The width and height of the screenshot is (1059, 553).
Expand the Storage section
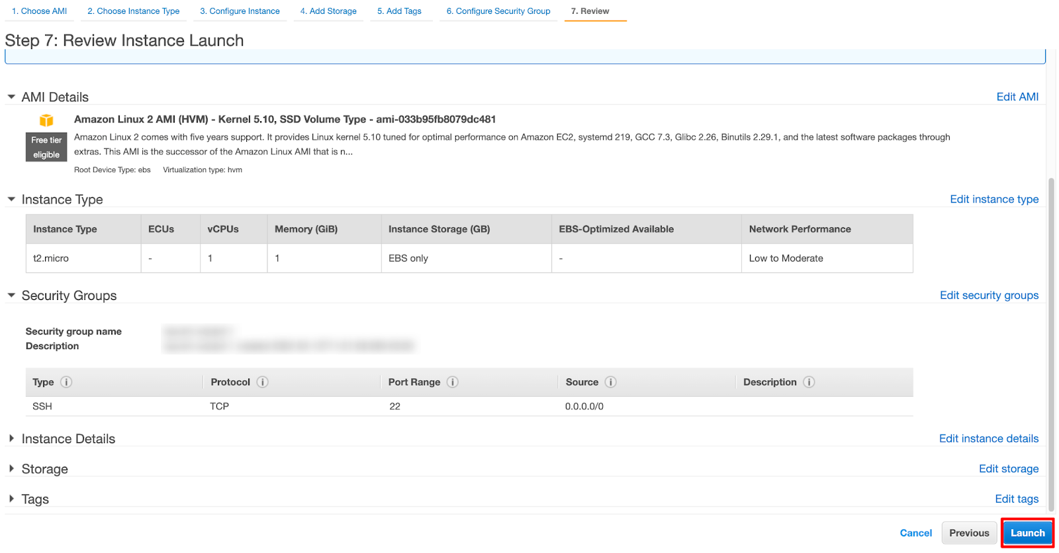click(x=11, y=468)
